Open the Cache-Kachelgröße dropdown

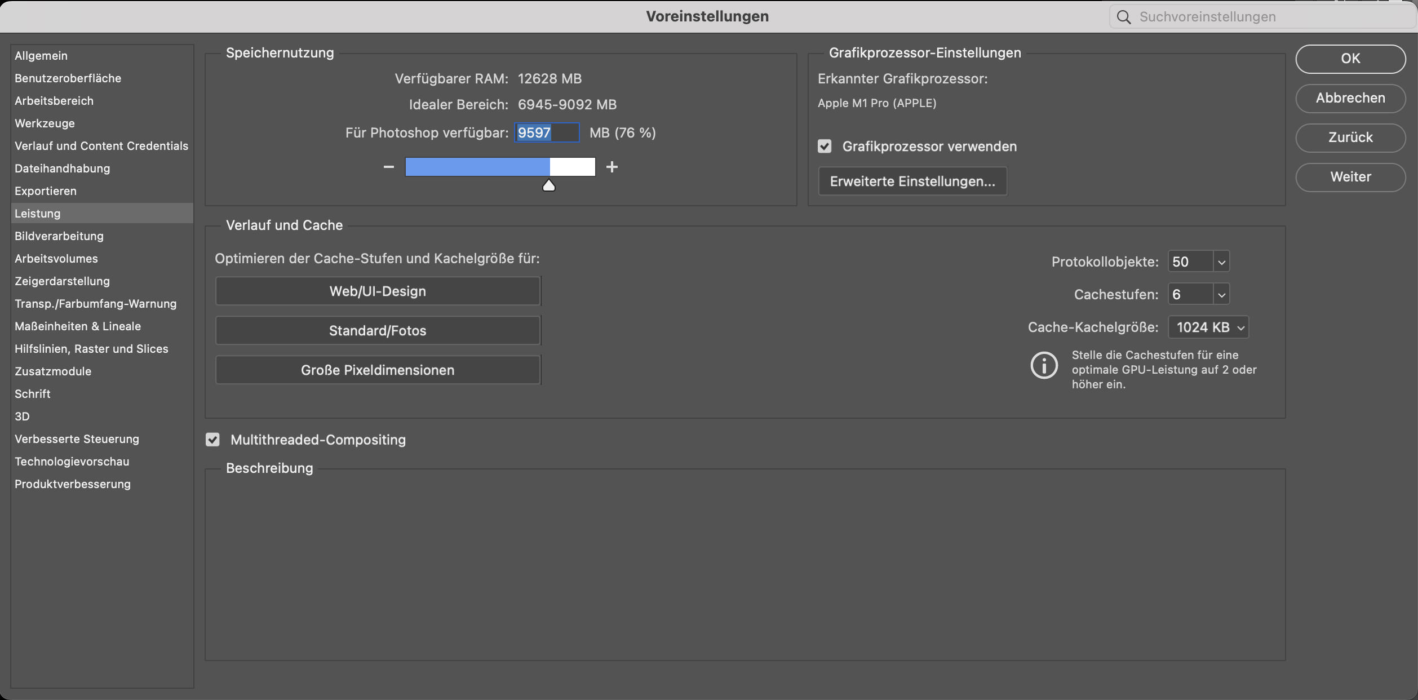[1208, 327]
